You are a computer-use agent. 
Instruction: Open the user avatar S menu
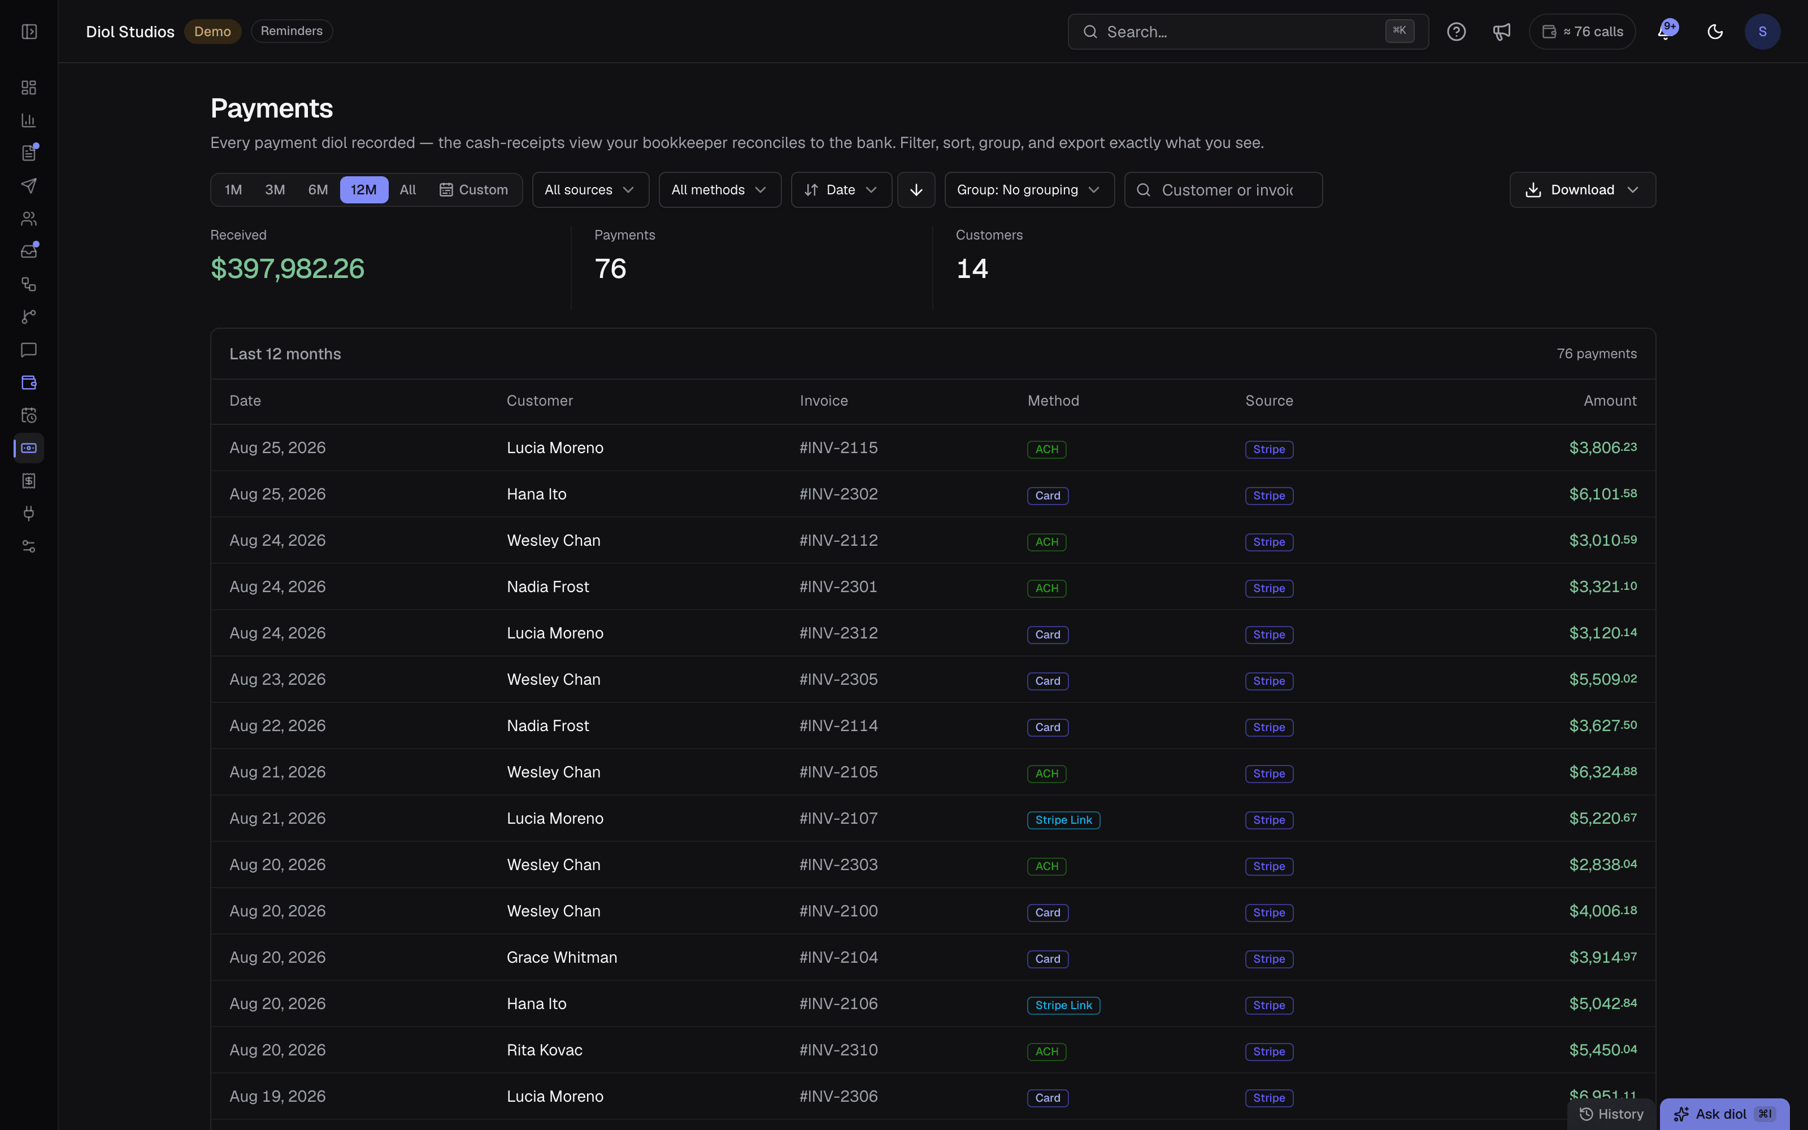(1762, 32)
